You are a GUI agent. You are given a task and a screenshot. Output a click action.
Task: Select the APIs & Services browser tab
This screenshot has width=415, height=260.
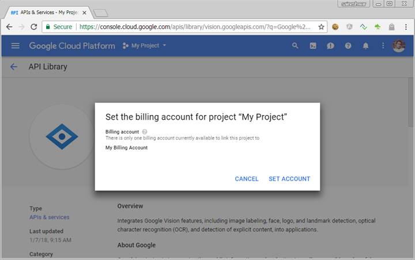[x=48, y=13]
